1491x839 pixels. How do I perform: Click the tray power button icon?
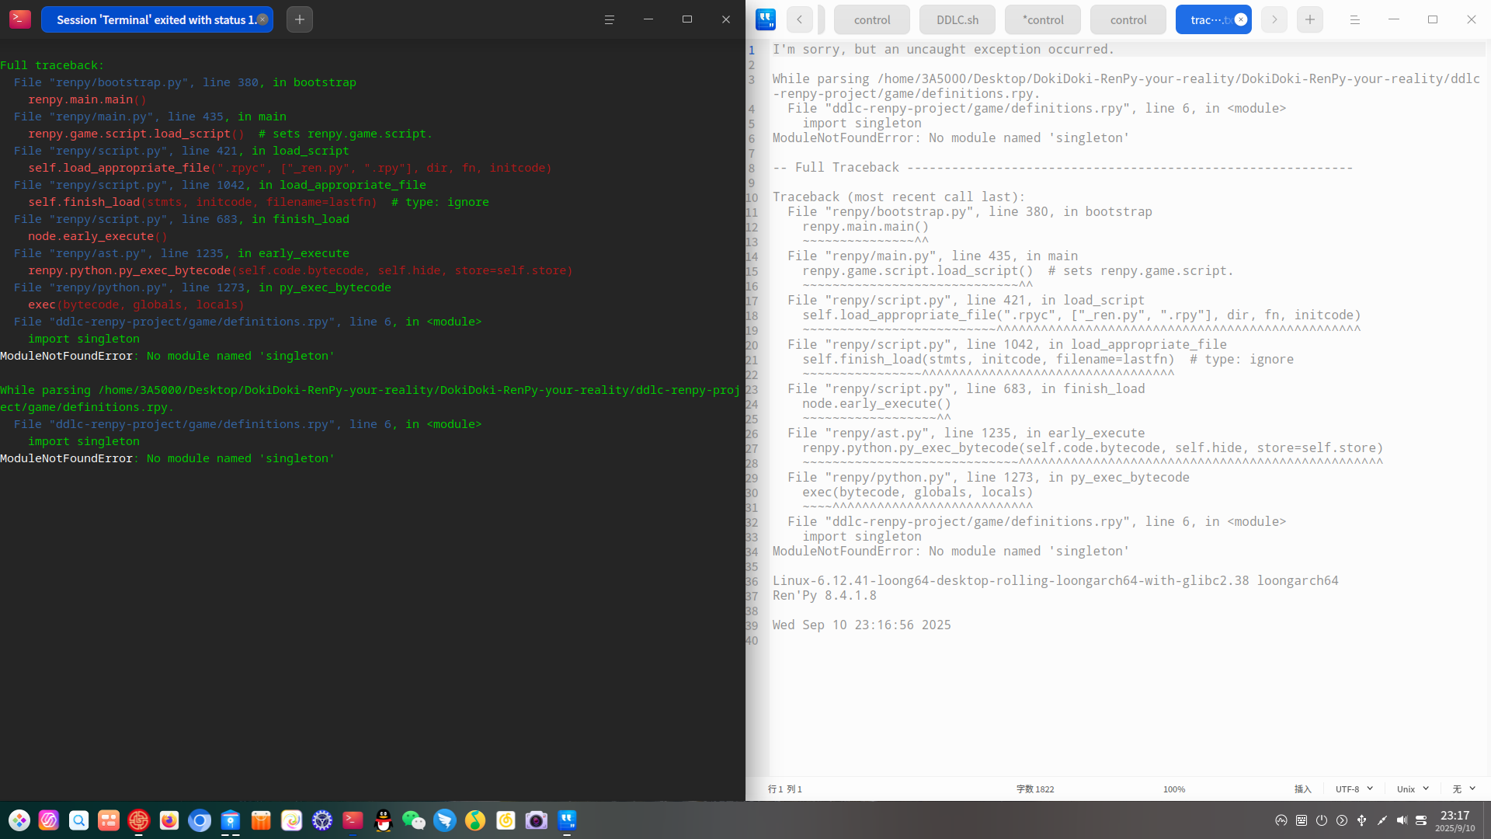1321,820
